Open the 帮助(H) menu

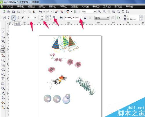click(130, 6)
